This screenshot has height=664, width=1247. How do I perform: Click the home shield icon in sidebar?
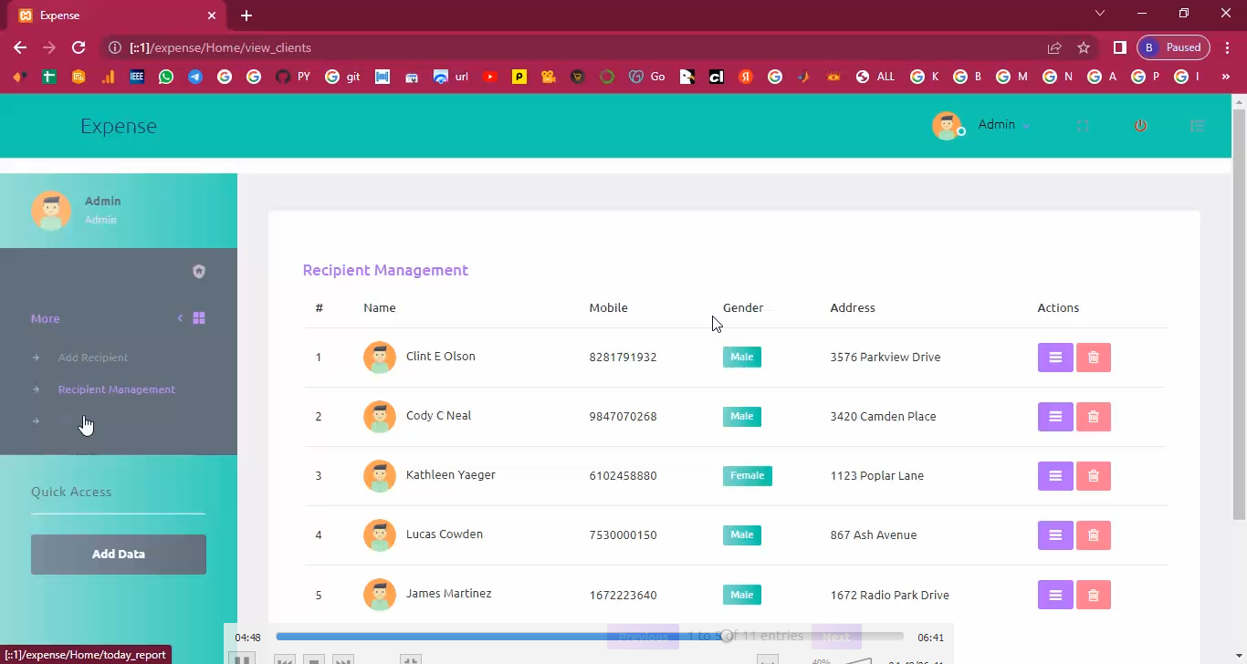coord(199,271)
